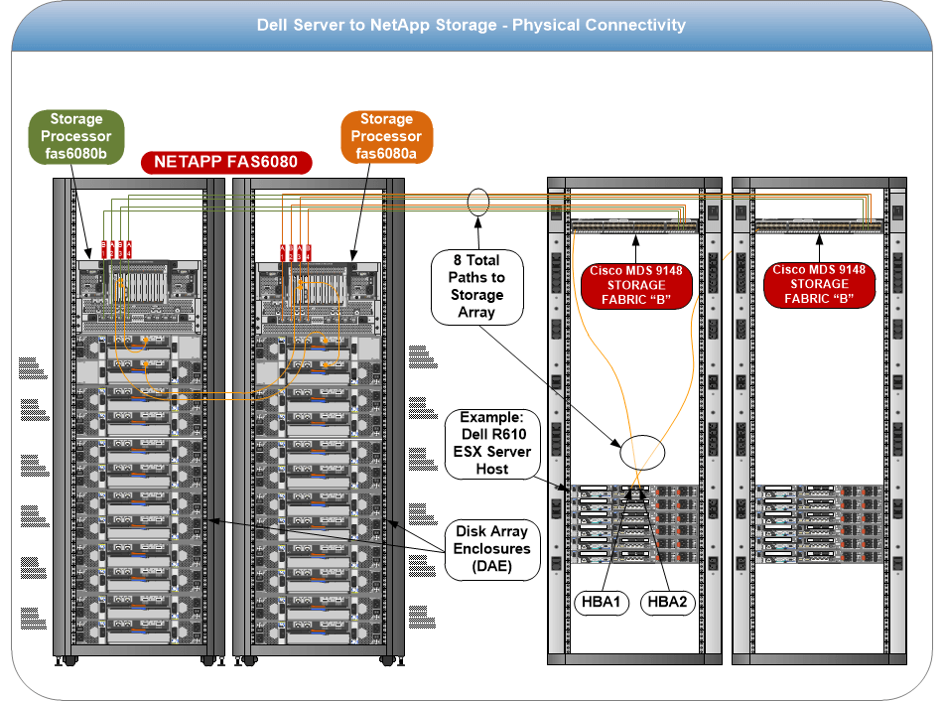The height and width of the screenshot is (701, 944).
Task: Click the Cisco MDS switch in Fabric B rack
Action: point(817,226)
